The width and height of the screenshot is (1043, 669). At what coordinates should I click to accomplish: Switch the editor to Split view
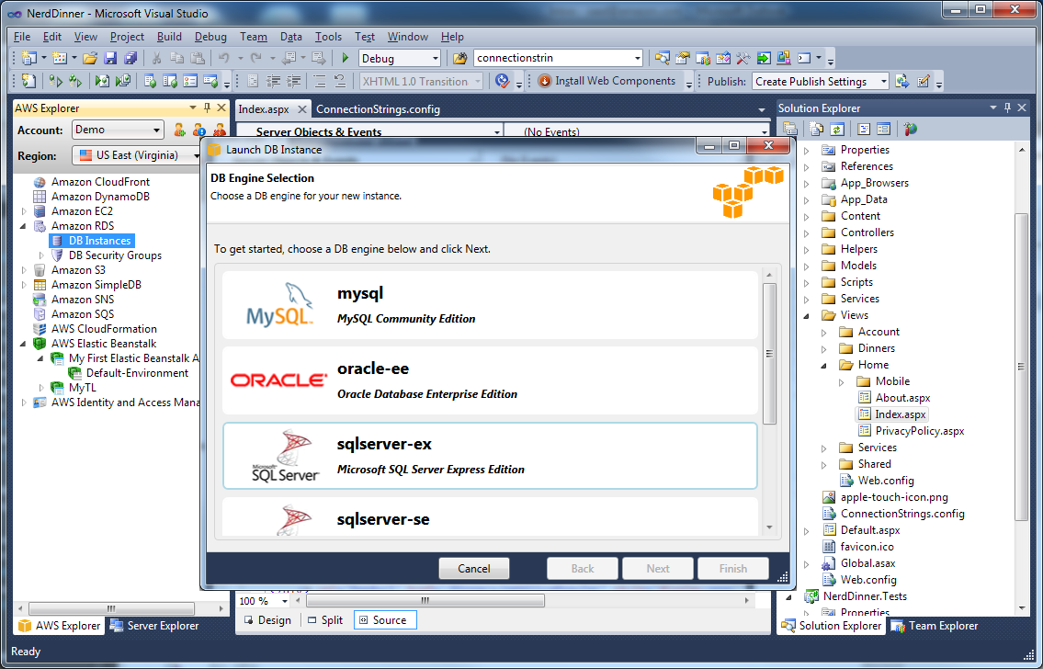[324, 620]
